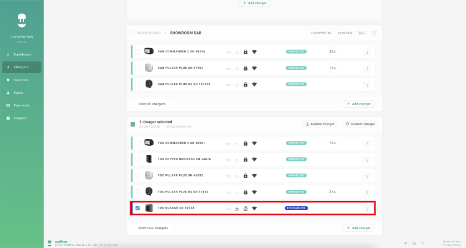This screenshot has height=248, width=466.
Task: Open the Twitter icon in the footer
Action: (405, 243)
